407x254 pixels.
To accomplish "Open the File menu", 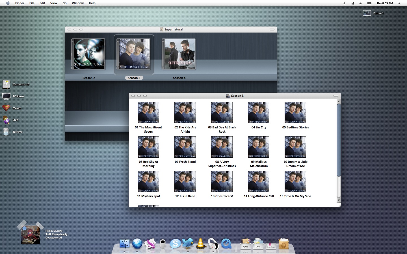I will click(x=32, y=3).
